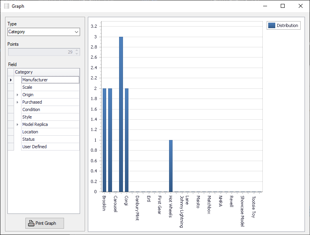Click the Revell axis label
310x235 pixels.
click(x=232, y=201)
